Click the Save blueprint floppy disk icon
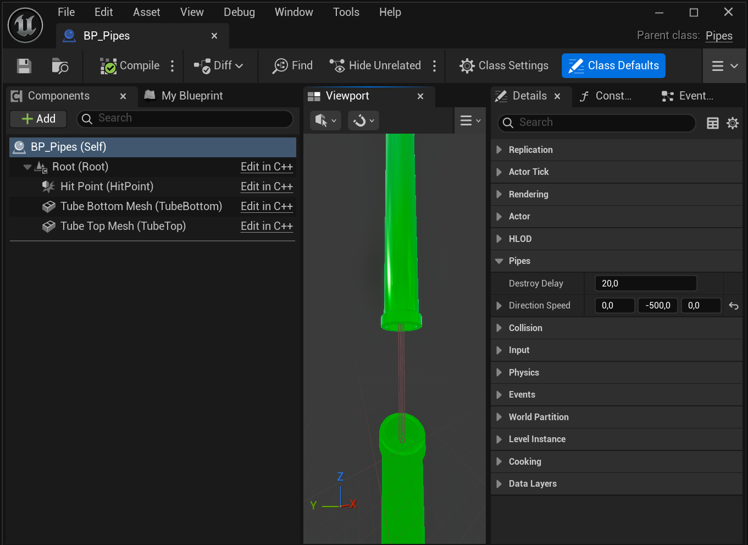 (24, 66)
